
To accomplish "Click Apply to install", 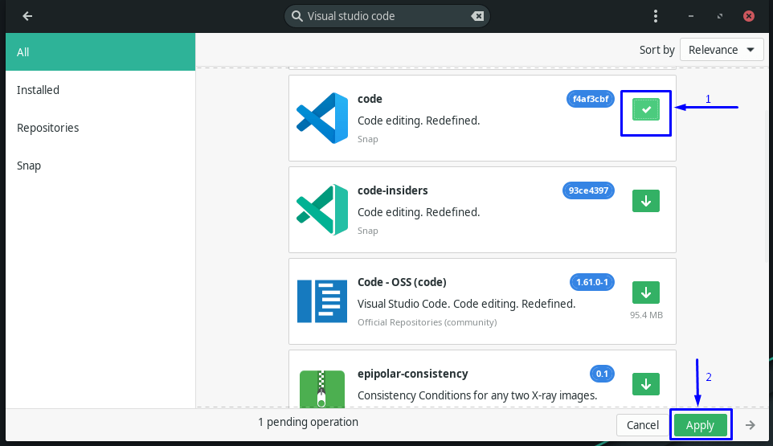I will tap(700, 425).
